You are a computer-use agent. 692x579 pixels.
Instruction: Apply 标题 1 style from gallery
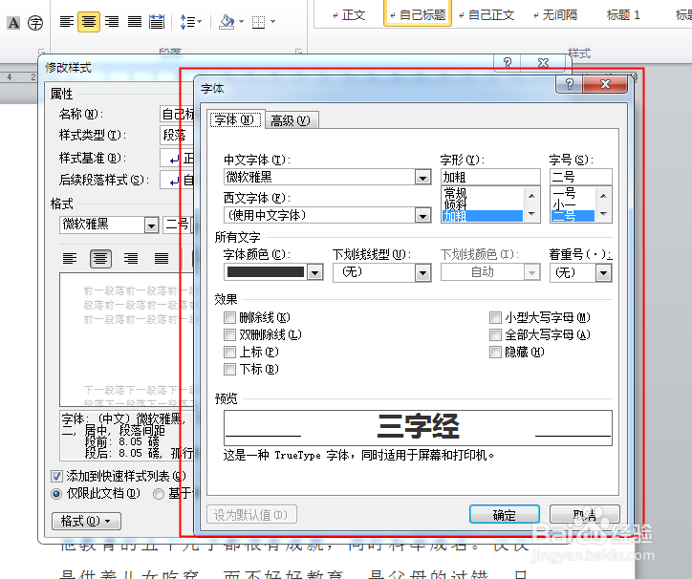point(623,15)
